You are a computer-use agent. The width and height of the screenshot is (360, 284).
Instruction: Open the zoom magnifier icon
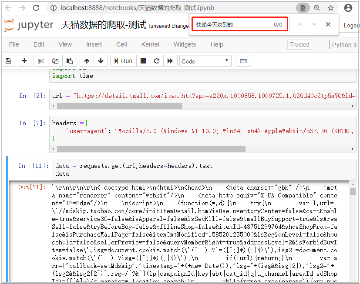click(x=317, y=8)
